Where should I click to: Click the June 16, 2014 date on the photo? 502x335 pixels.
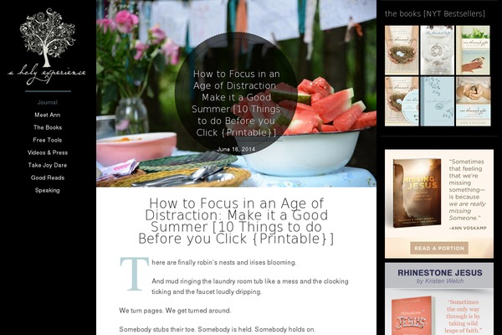(236, 149)
